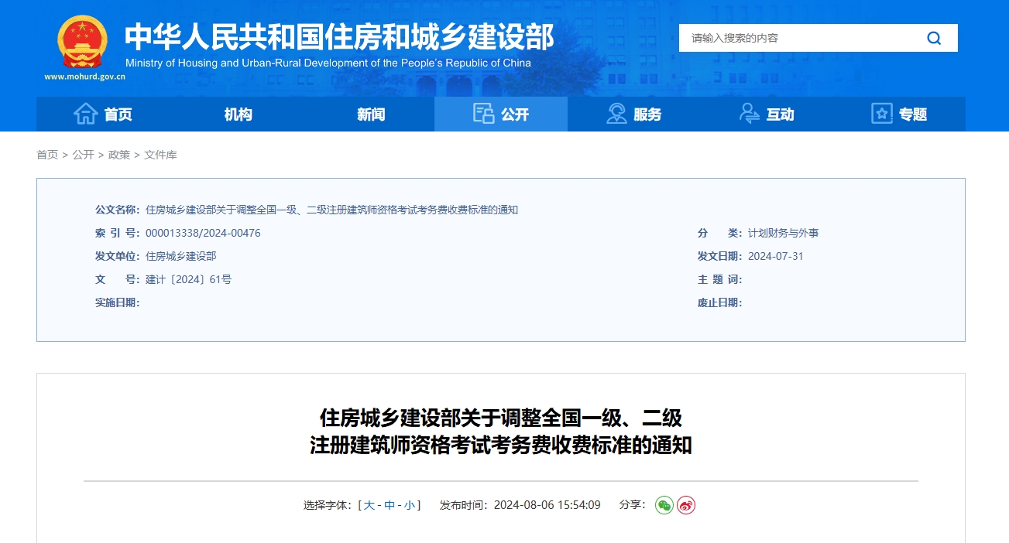Go to 文件库 in breadcrumb
Viewport: 1009px width, 543px height.
pyautogui.click(x=160, y=155)
